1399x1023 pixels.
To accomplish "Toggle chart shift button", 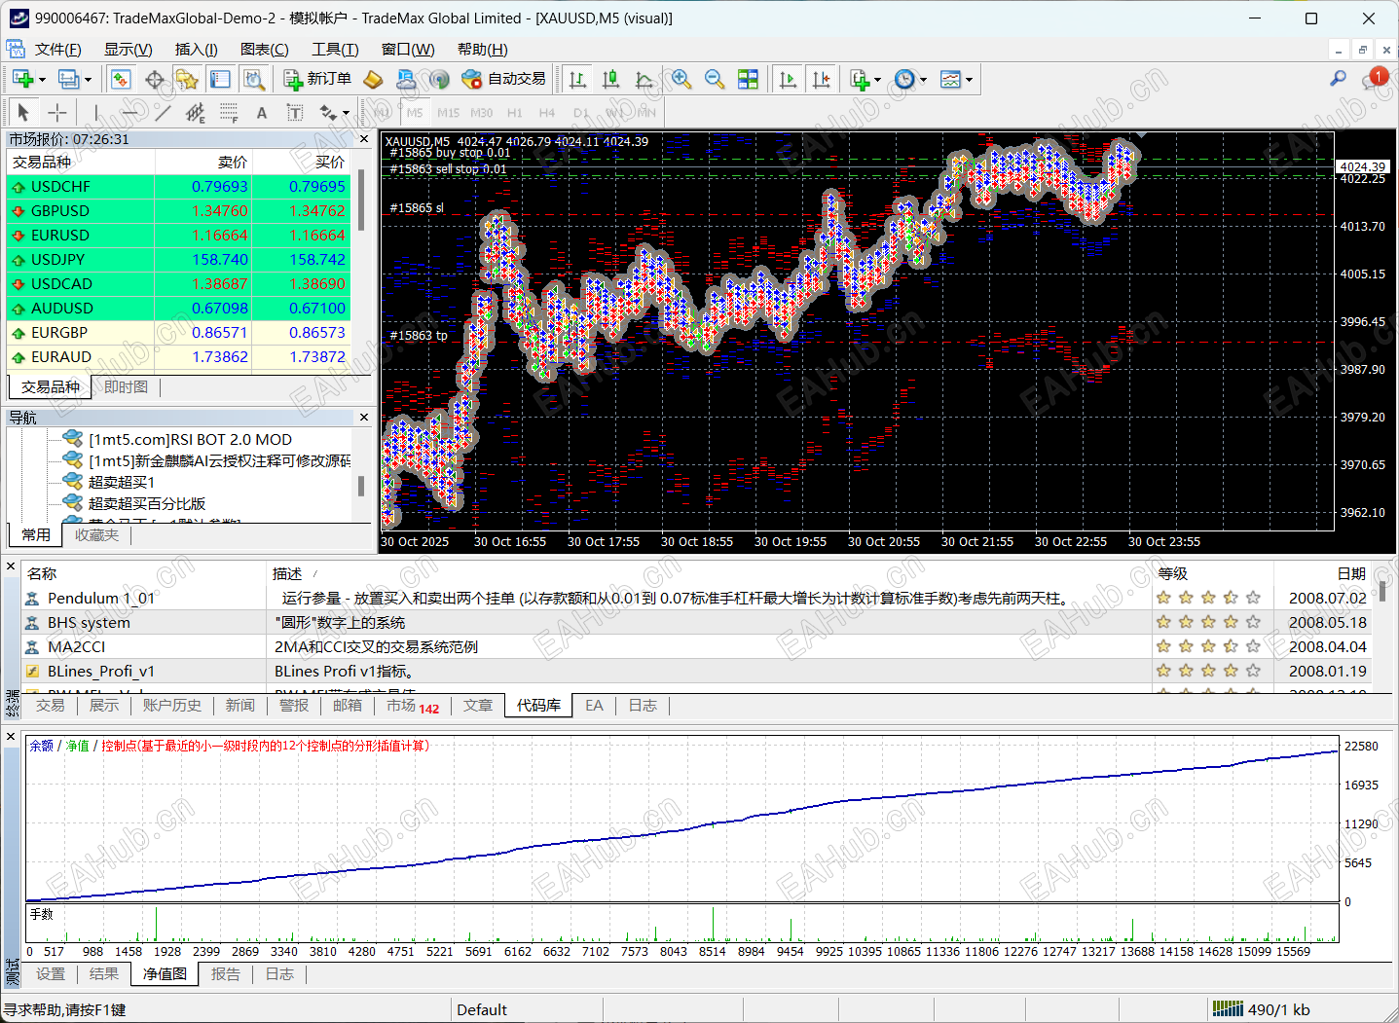I will 821,79.
